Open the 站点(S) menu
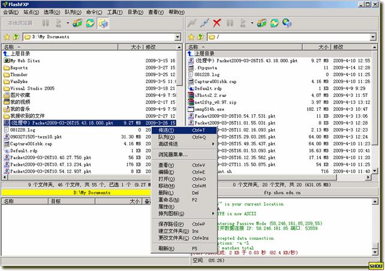 pos(31,12)
